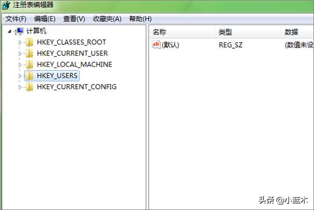This screenshot has height=210, width=314.
Task: Select the (默认) value name
Action: (x=171, y=45)
